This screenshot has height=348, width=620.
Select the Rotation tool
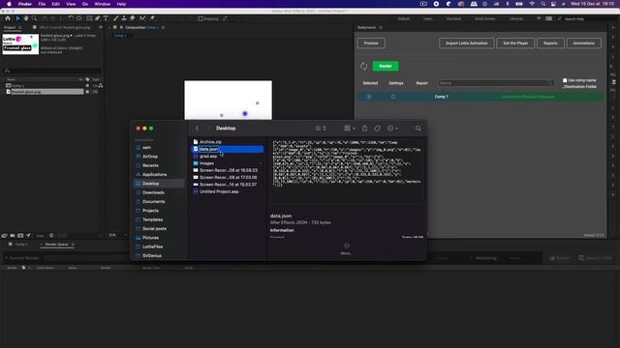[x=71, y=18]
